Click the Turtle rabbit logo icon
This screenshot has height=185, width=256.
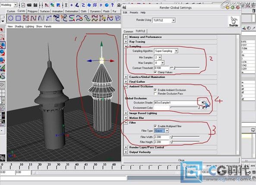(234, 22)
